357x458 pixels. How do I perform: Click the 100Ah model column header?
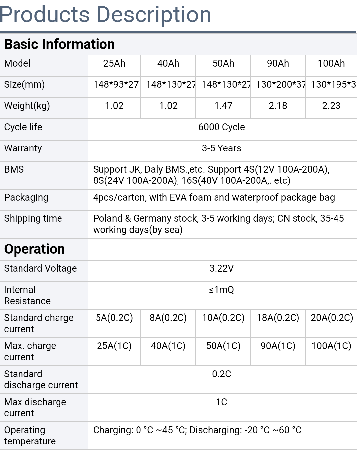(331, 63)
